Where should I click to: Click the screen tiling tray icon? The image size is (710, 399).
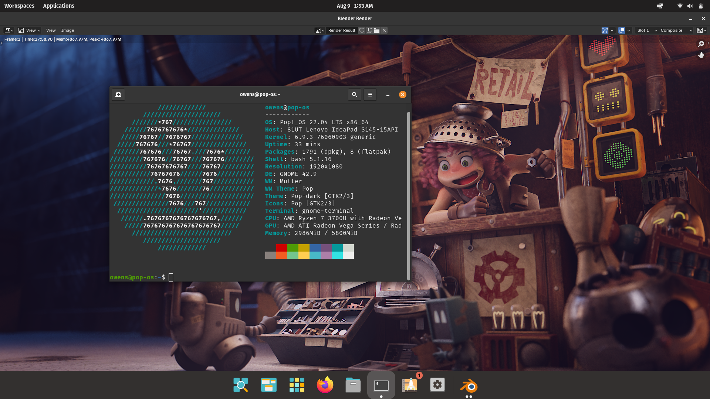[x=660, y=6]
